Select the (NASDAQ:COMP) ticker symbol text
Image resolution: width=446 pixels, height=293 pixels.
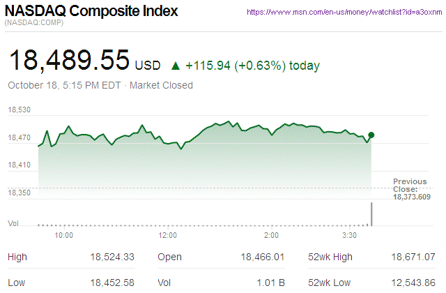pos(35,24)
